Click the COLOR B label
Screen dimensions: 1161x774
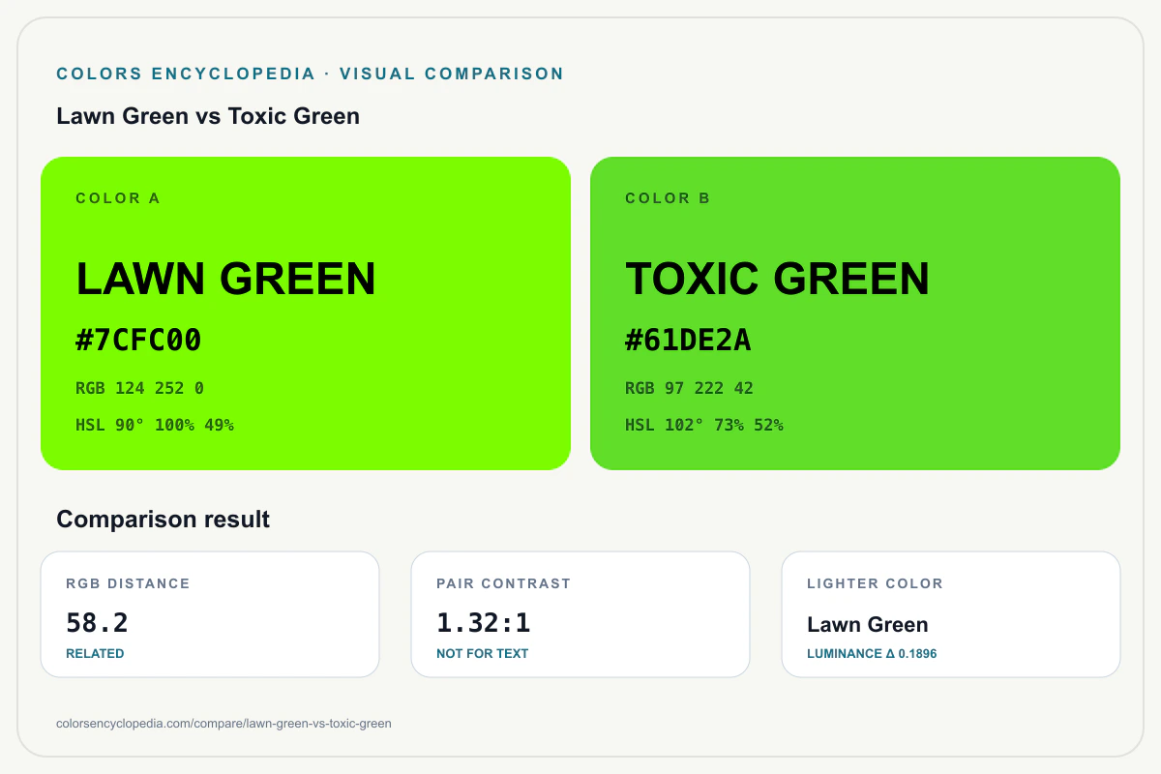668,198
